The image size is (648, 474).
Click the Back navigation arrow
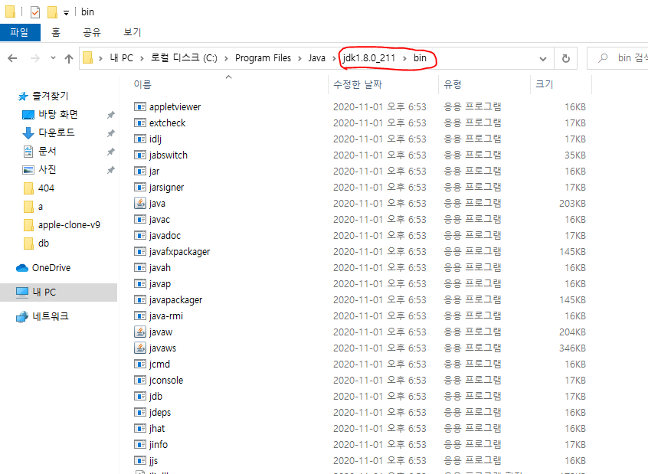[12, 58]
